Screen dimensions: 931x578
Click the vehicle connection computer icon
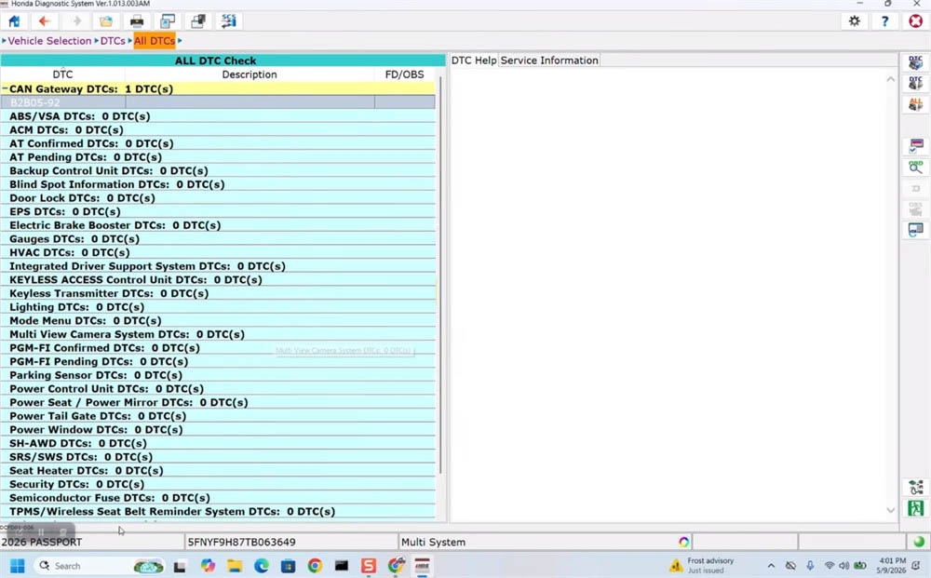tap(198, 21)
